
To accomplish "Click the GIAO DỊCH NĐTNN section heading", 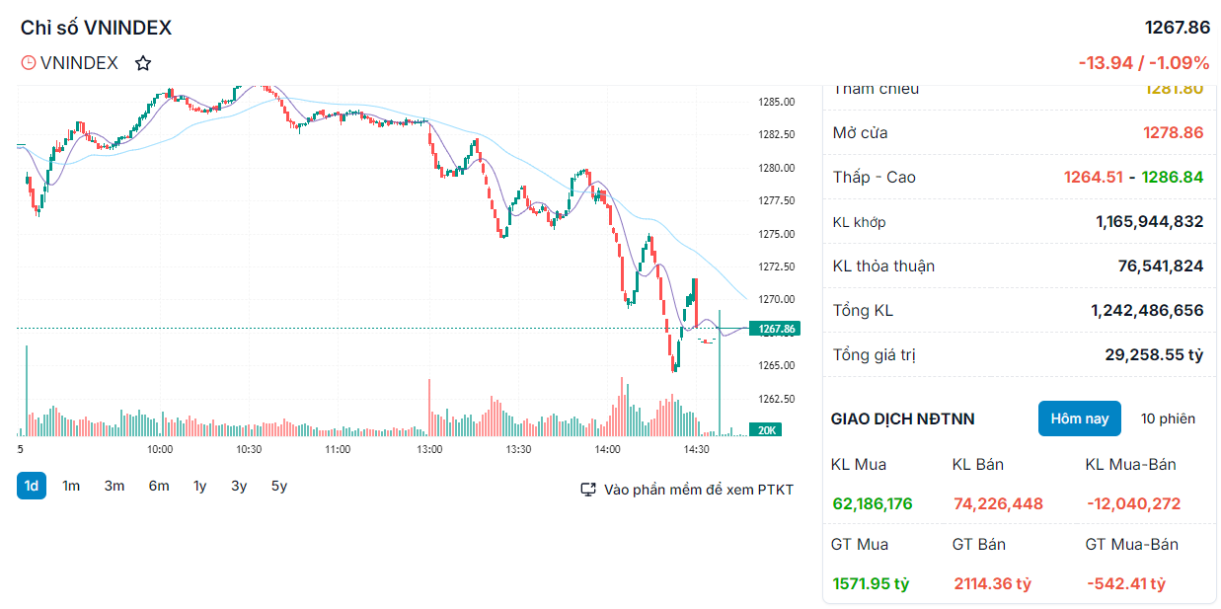I will (x=902, y=419).
